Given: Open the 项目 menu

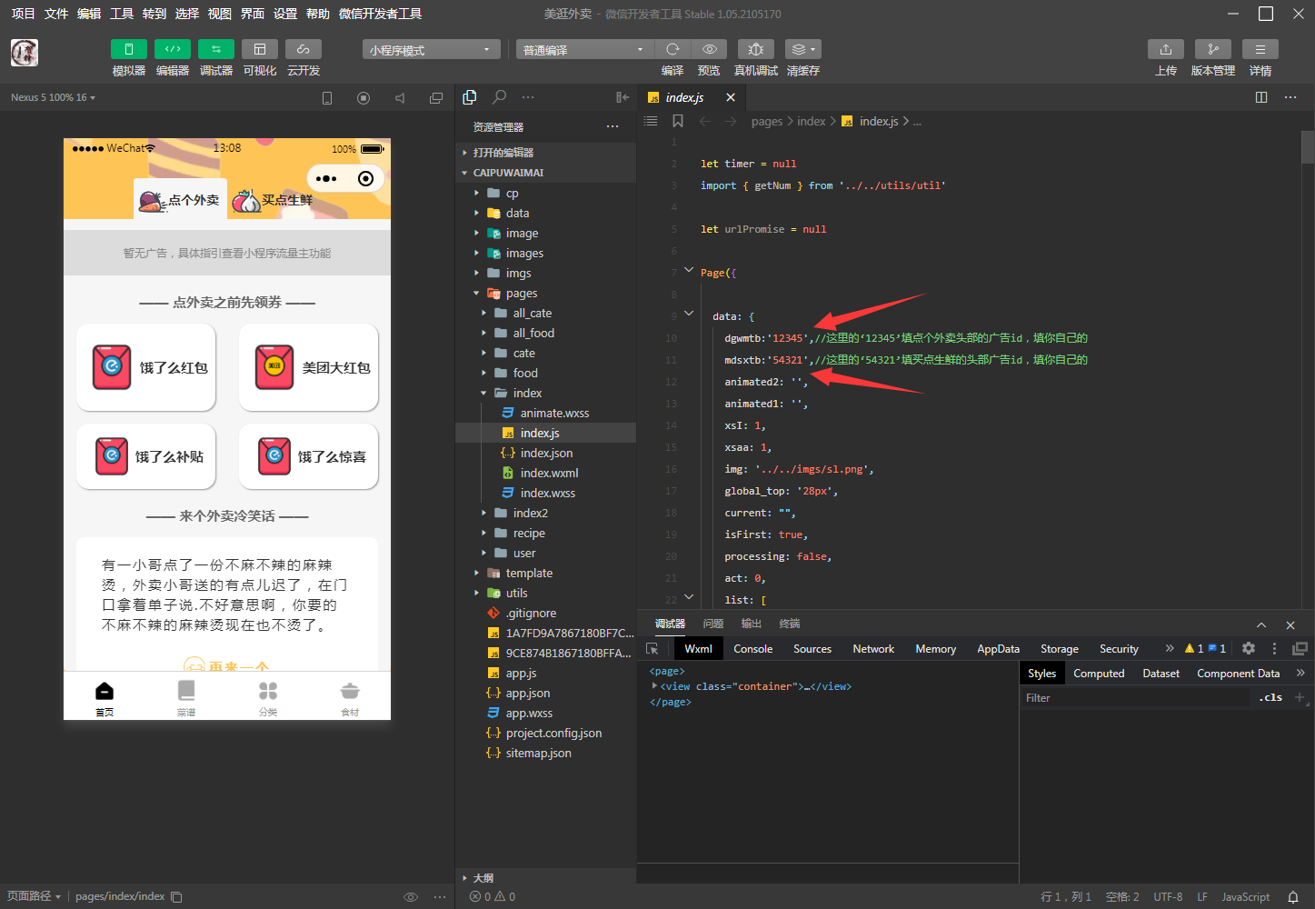Looking at the screenshot, I should [23, 14].
